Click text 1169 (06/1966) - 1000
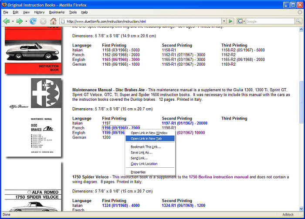Screen dimensions: 305x219 coord(121,64)
